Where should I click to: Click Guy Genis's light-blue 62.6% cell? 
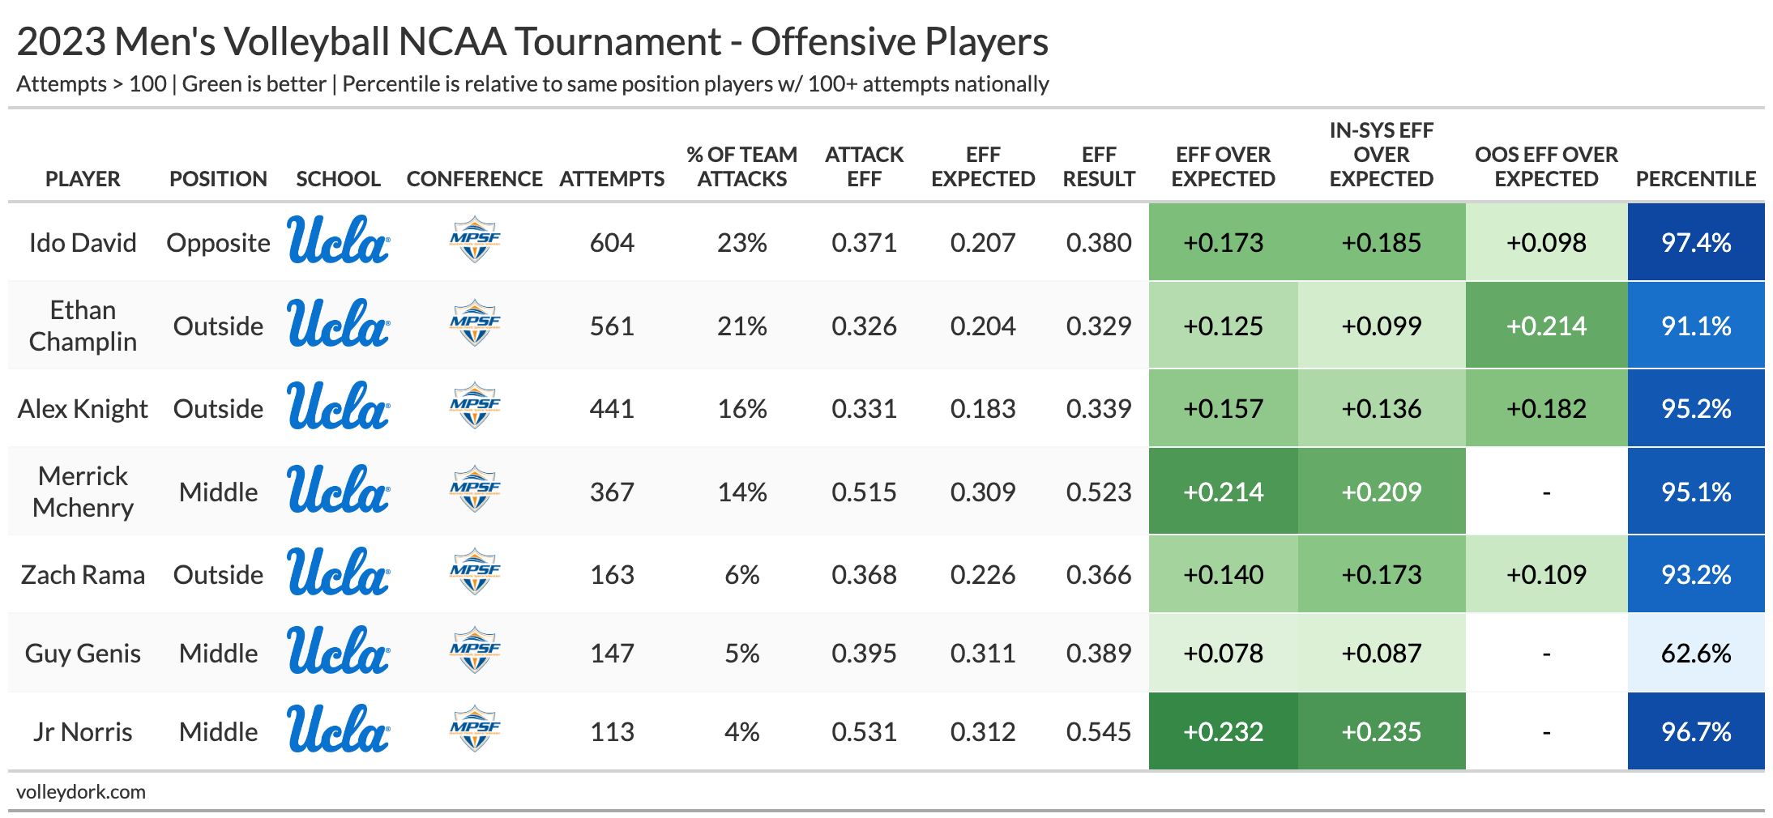pos(1696,654)
